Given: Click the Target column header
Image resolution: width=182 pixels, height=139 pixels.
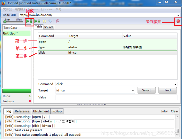Looking at the screenshot, I should click(95, 36).
